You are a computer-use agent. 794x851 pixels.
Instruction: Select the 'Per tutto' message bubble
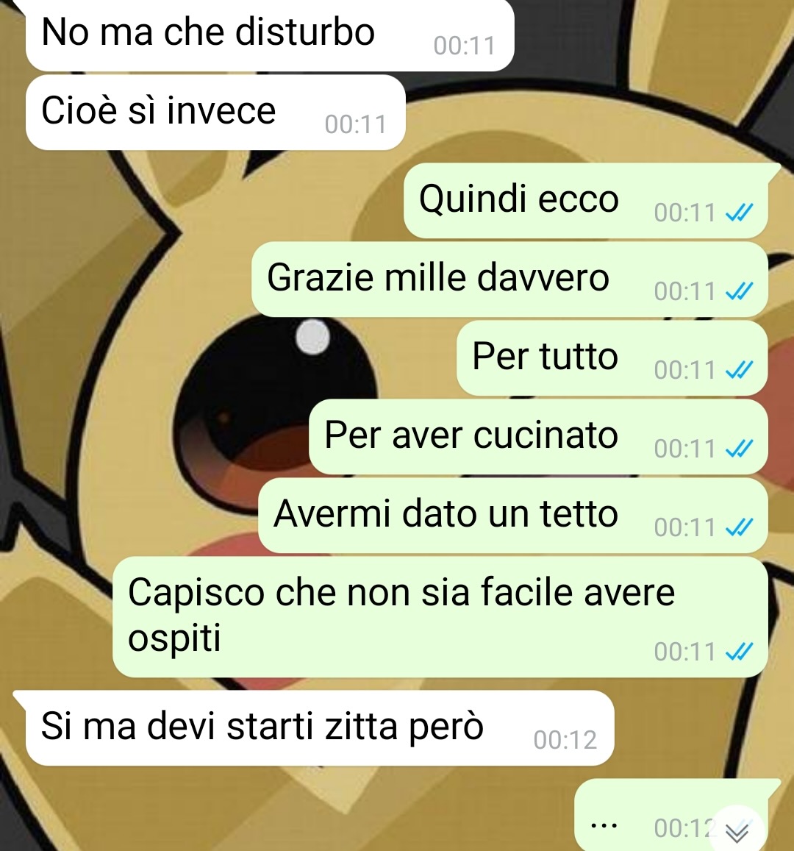tap(612, 357)
